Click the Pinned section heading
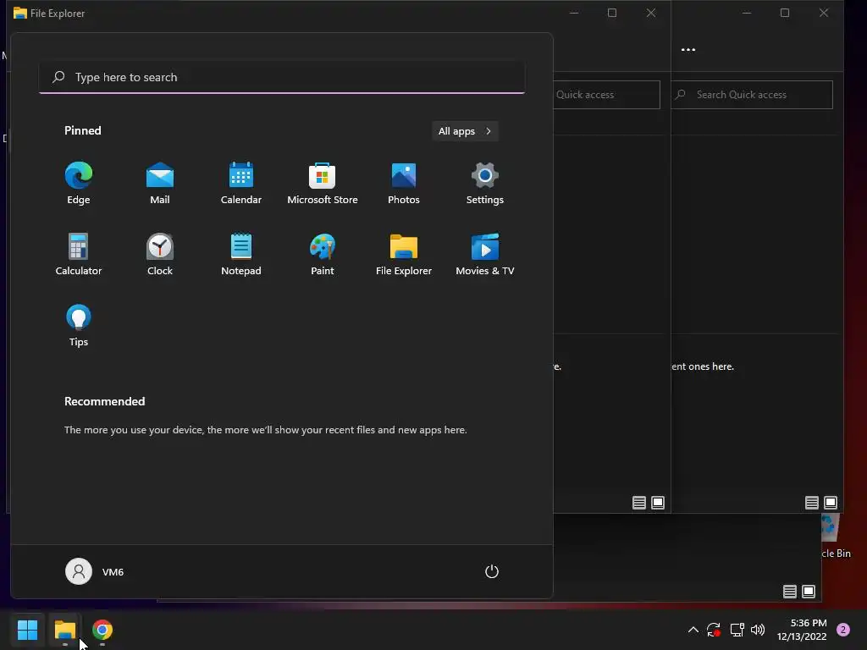 [x=83, y=130]
